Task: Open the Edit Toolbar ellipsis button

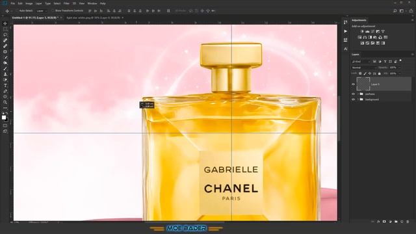Action: (x=5, y=108)
